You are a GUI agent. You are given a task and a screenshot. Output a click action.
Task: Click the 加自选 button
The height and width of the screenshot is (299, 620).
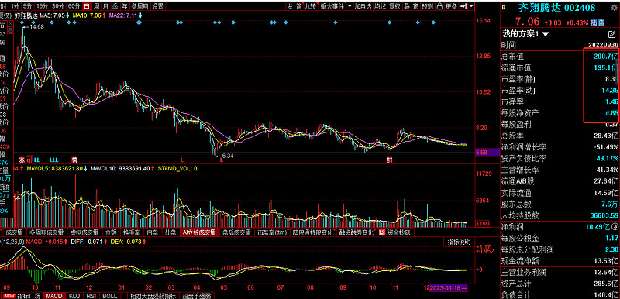(363, 6)
